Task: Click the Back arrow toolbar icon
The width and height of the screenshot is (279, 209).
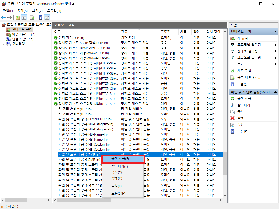Action: point(3,17)
